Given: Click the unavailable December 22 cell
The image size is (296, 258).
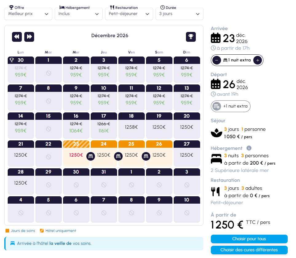Looking at the screenshot, I should (x=49, y=153).
